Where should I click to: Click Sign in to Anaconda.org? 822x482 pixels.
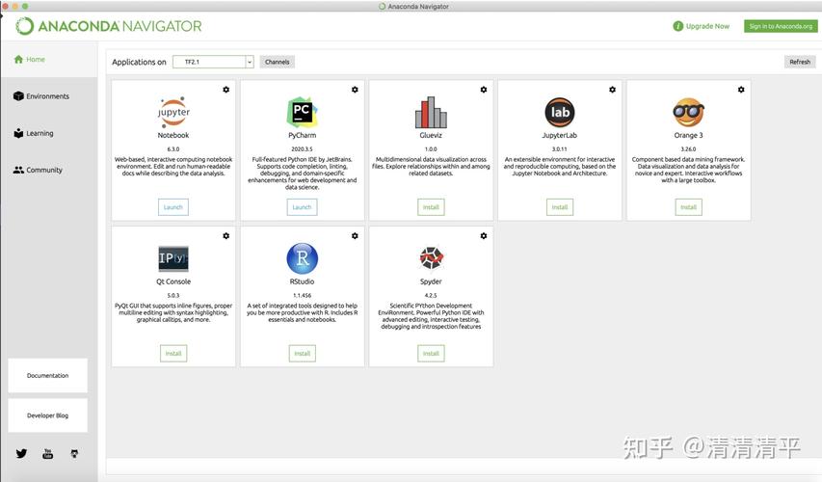(x=781, y=26)
